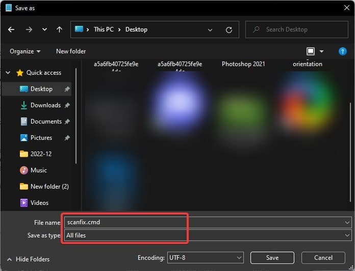The height and width of the screenshot is (271, 355).
Task: Select This PC in the breadcrumb
Action: pos(104,29)
